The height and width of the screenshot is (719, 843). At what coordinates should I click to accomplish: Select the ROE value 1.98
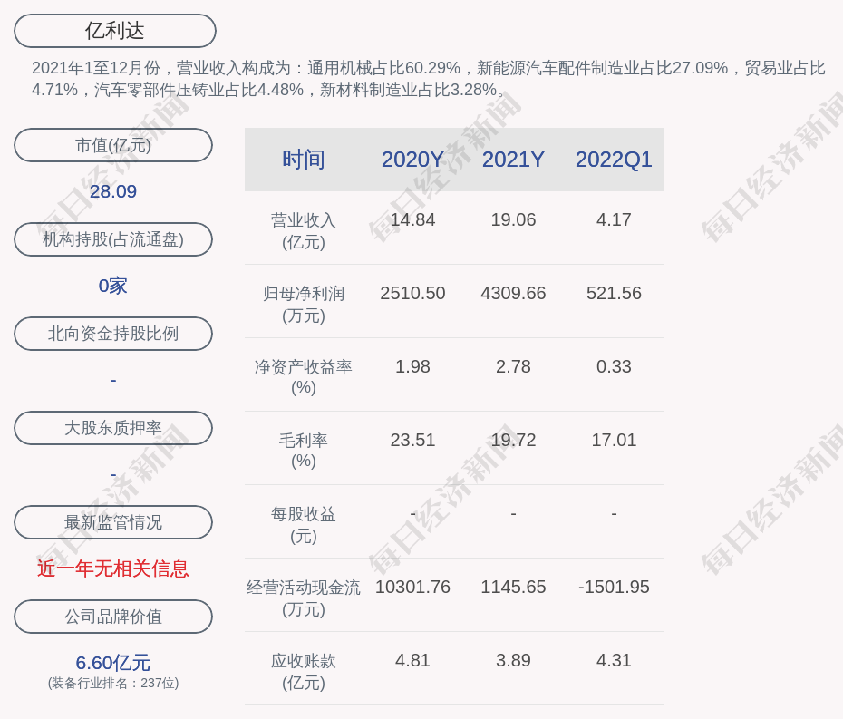pyautogui.click(x=413, y=367)
